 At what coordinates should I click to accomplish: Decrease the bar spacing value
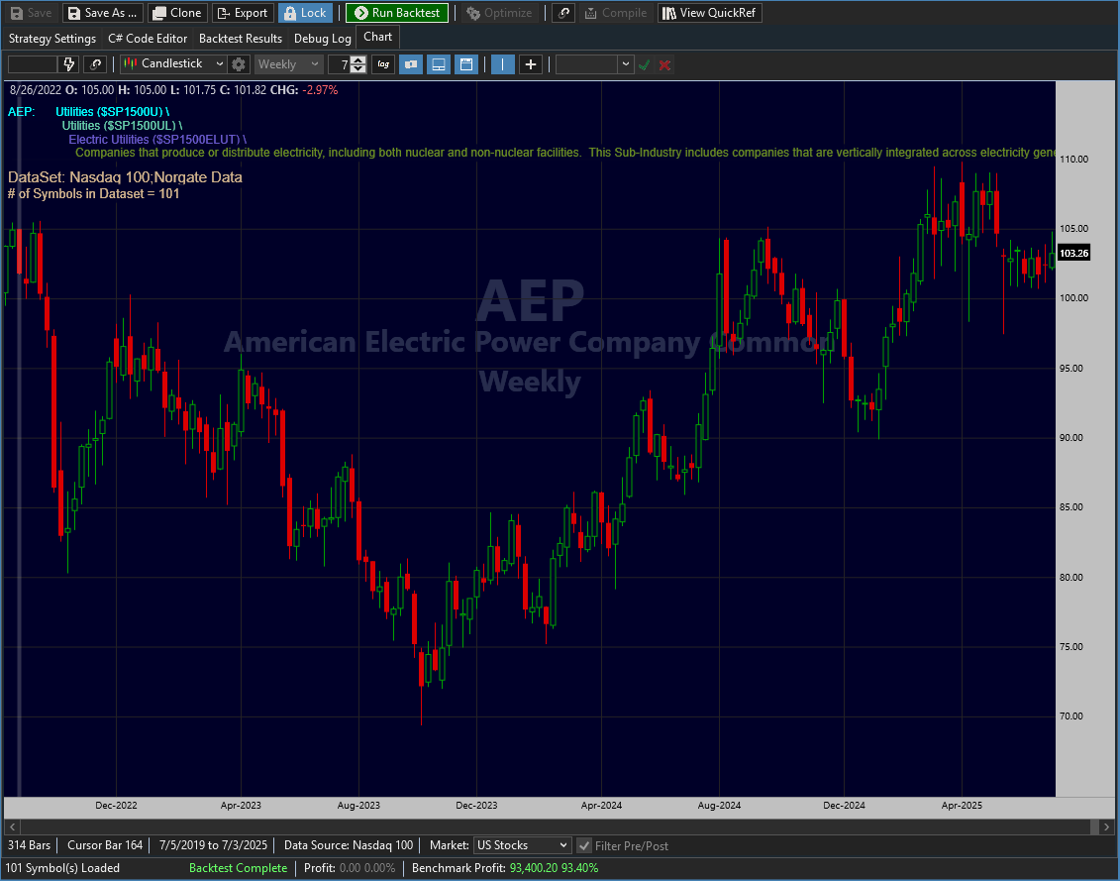click(x=358, y=68)
